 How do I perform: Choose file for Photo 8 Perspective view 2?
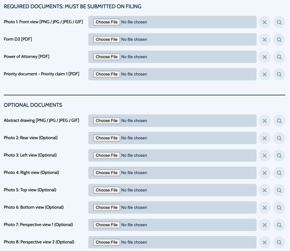click(107, 242)
